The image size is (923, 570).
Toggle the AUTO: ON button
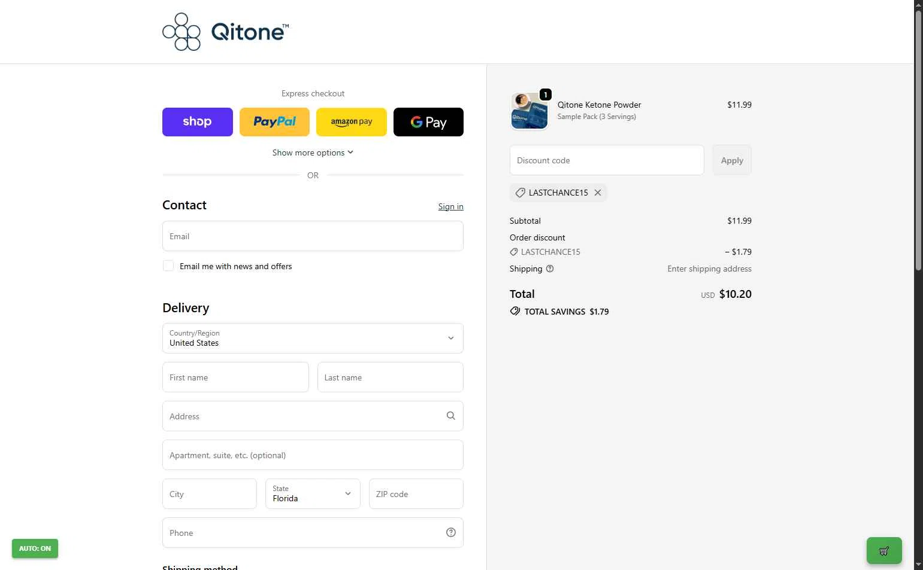(35, 548)
